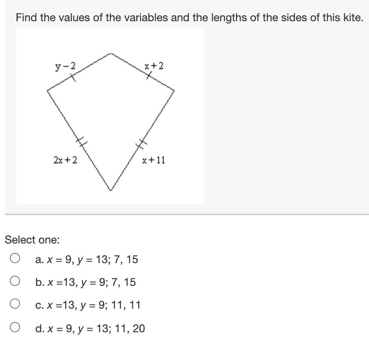Screen dimensions: 369x346
Task: Click the 'x + 11' side label
Action: point(153,160)
